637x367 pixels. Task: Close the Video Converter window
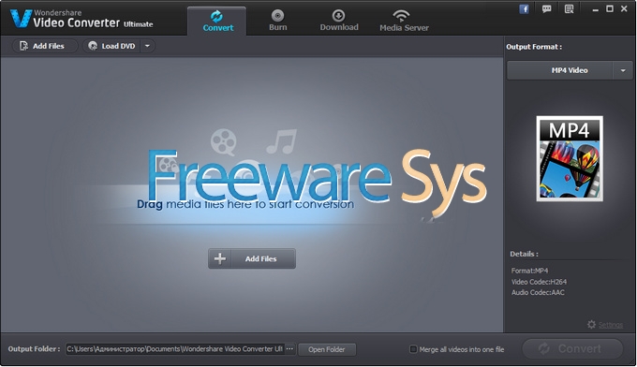tap(624, 9)
